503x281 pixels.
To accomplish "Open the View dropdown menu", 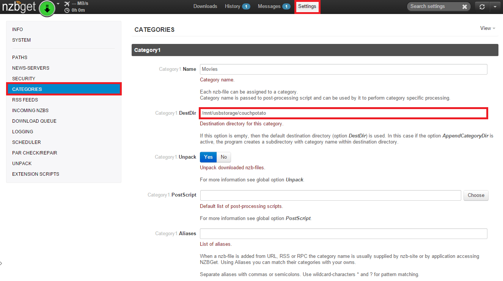I will tap(487, 28).
